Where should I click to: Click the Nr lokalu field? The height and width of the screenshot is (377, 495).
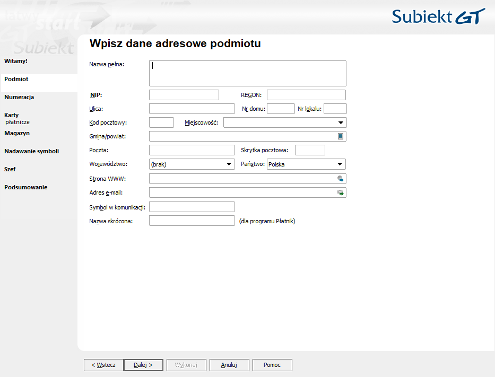(335, 109)
